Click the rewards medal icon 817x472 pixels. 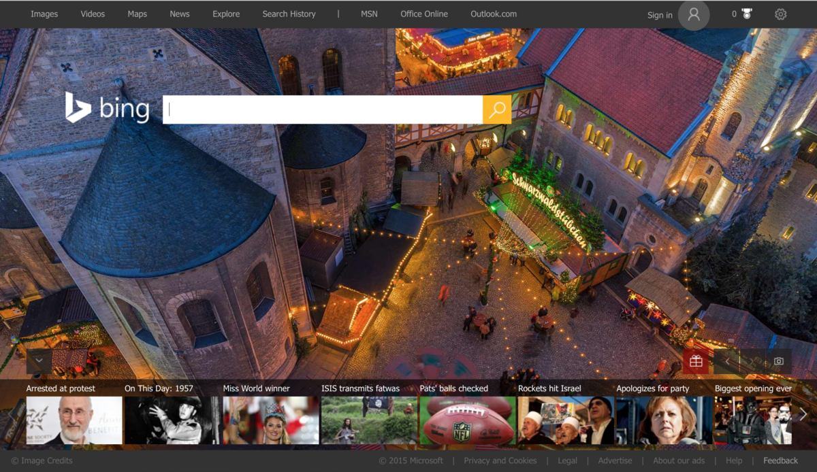[x=747, y=14]
